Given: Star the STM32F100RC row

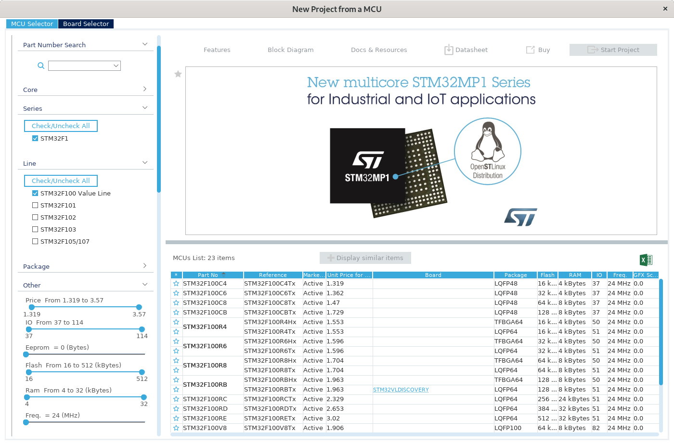Looking at the screenshot, I should [x=176, y=399].
